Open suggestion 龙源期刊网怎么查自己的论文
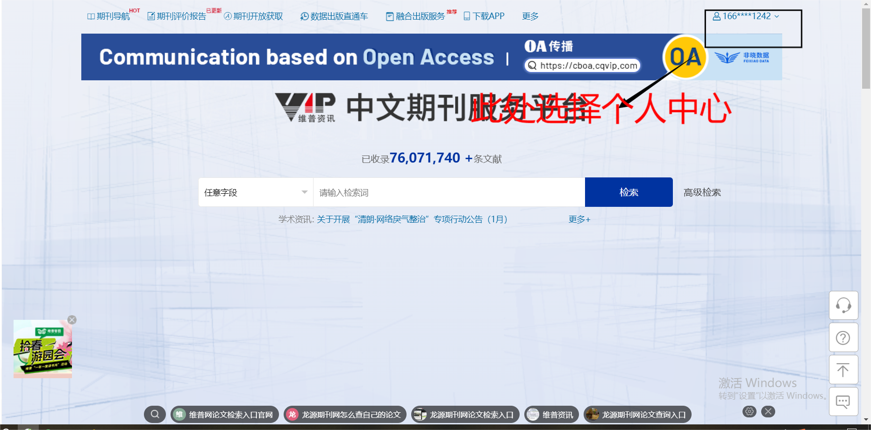The image size is (871, 430). pos(345,415)
